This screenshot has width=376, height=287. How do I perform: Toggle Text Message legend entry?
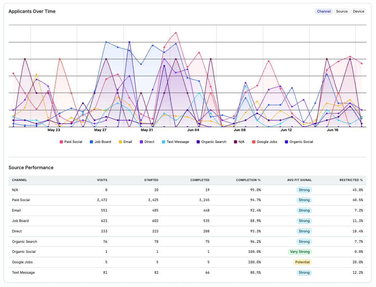pyautogui.click(x=175, y=142)
